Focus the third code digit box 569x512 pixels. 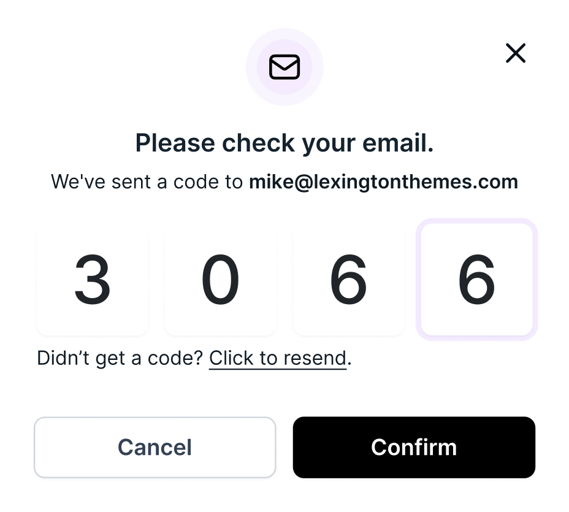point(348,280)
